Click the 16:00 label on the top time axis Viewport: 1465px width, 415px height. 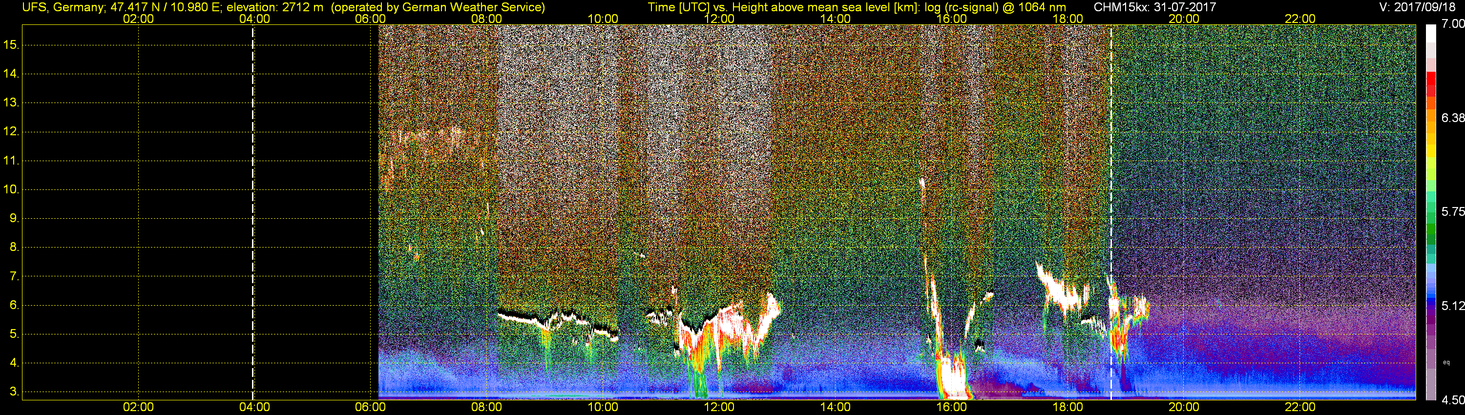[x=951, y=19]
